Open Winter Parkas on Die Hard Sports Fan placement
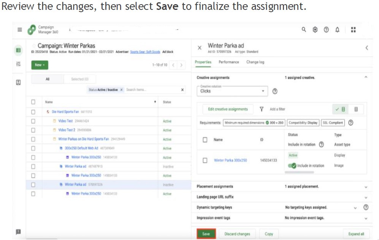The image size is (379, 240). (x=83, y=139)
